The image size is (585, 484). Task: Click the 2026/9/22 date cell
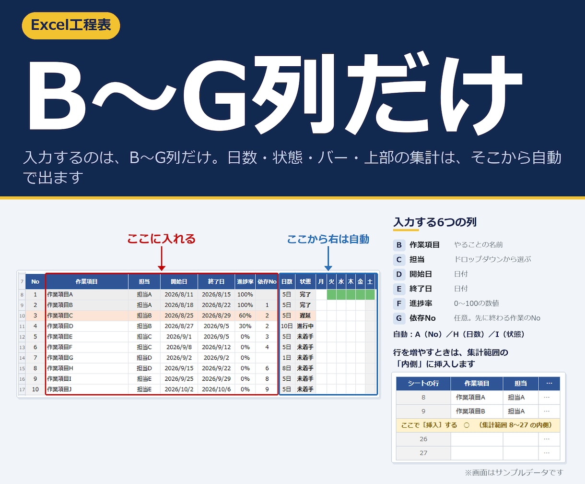pos(216,368)
